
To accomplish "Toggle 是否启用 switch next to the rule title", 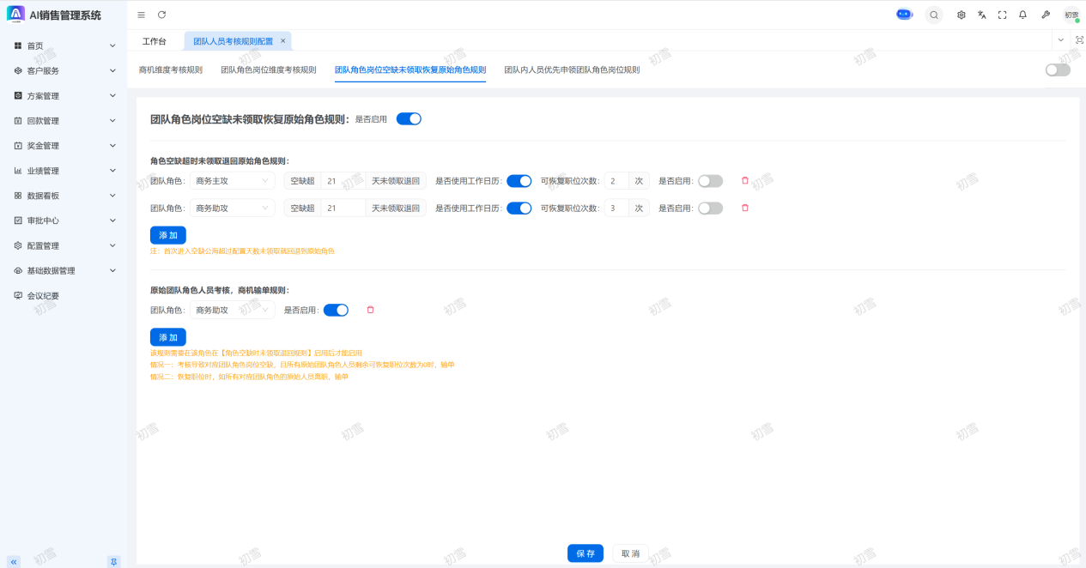I will pyautogui.click(x=409, y=119).
